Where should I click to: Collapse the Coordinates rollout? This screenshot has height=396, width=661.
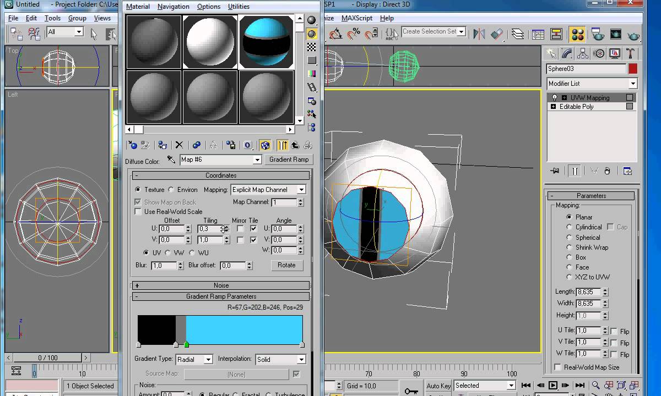coord(221,175)
